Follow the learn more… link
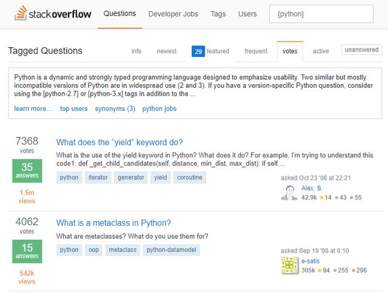Image resolution: width=388 pixels, height=293 pixels. pyautogui.click(x=33, y=108)
